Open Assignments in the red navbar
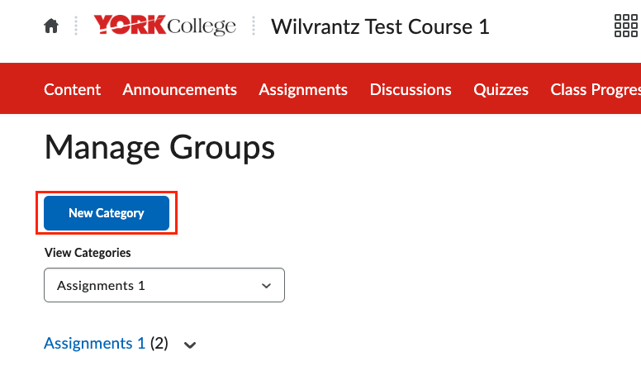Screen dimensions: 641x366 pyautogui.click(x=303, y=89)
